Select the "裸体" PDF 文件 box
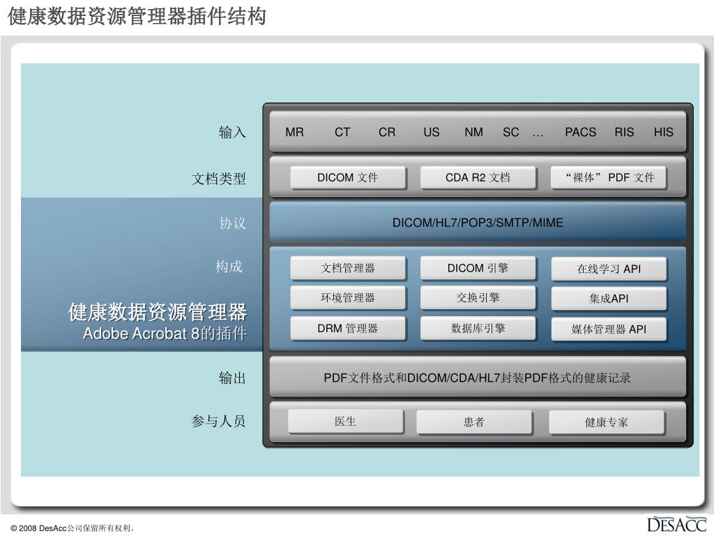The image size is (714, 536). [x=609, y=177]
